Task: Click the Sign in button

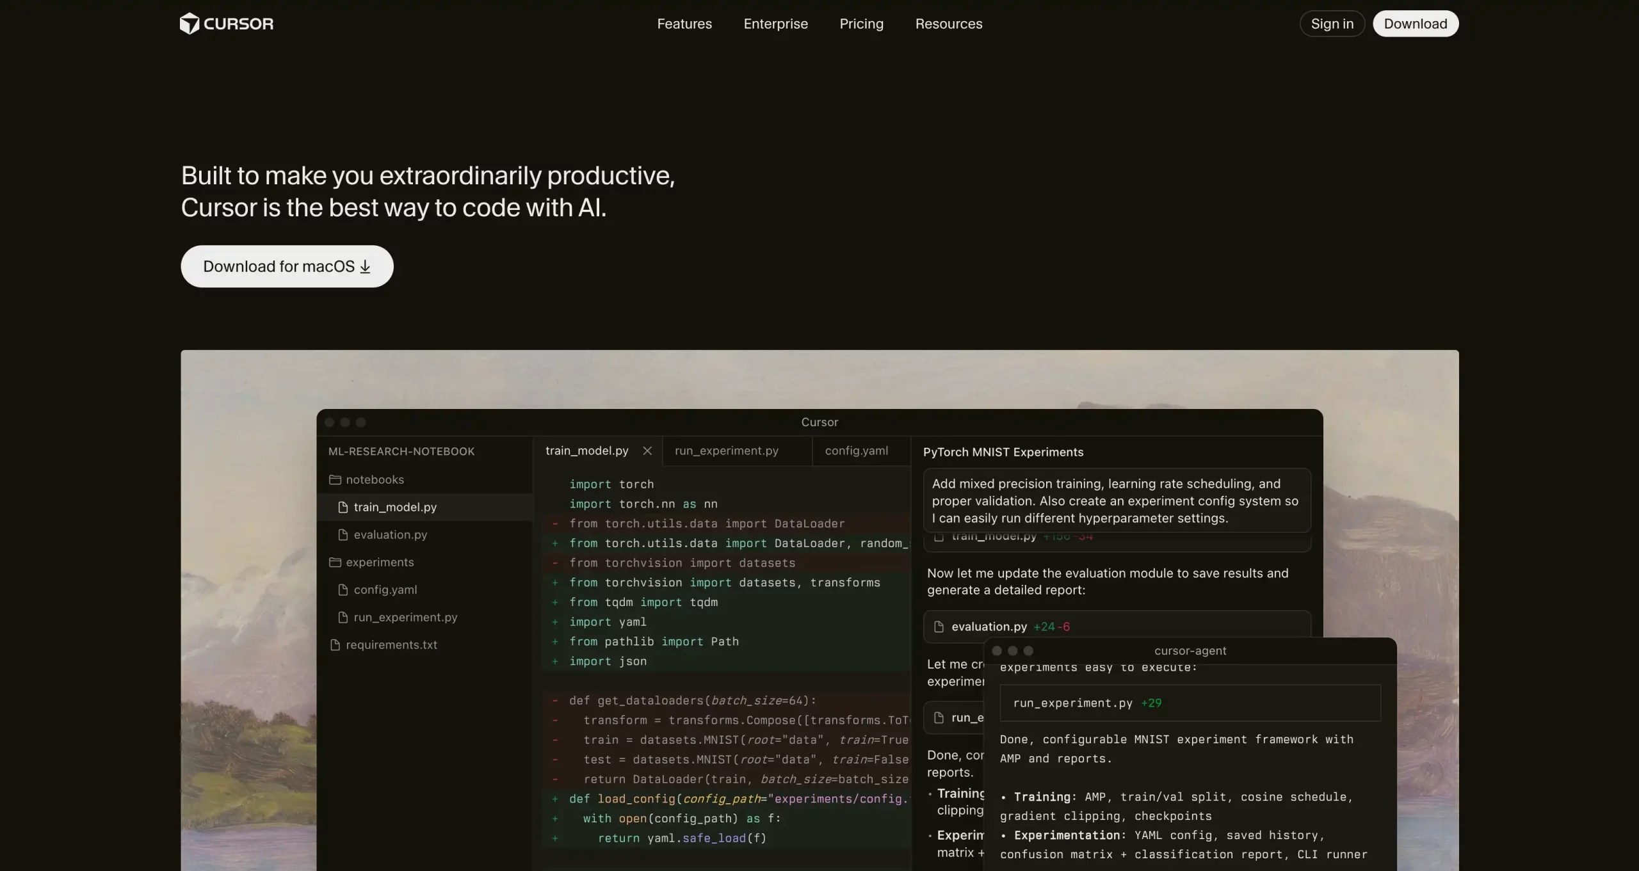Action: click(1332, 24)
